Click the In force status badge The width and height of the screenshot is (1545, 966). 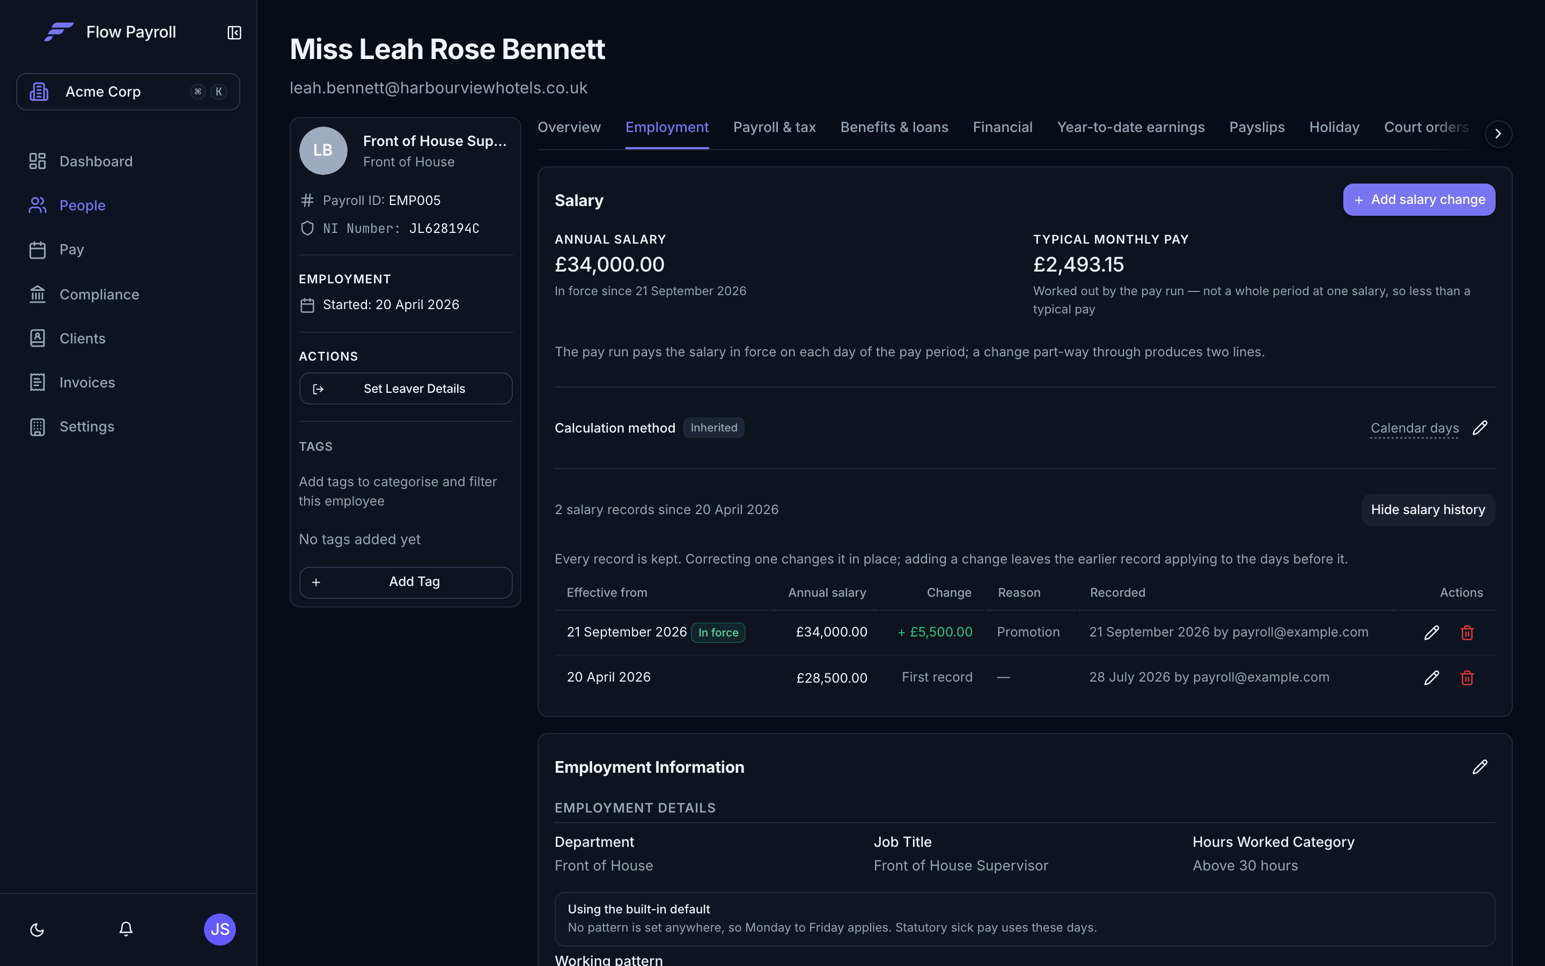pos(718,633)
